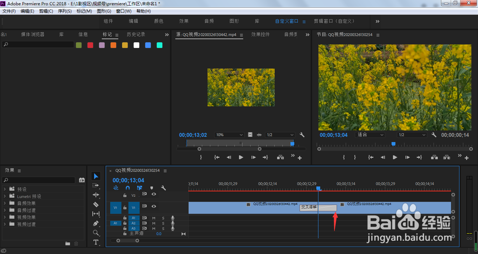Open the 窗口(W) menu
This screenshot has height=254, width=478.
point(124,11)
